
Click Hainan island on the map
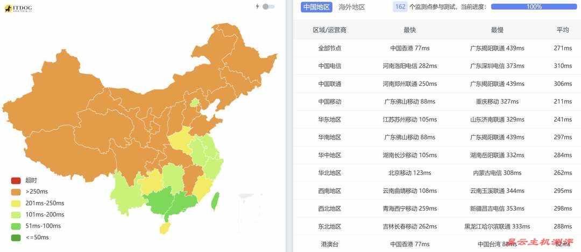coord(165,228)
